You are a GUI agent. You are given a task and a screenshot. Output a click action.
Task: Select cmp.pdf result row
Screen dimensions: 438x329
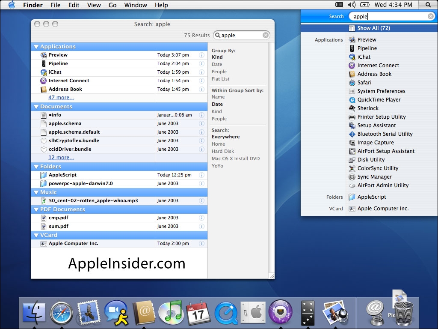pyautogui.click(x=119, y=218)
